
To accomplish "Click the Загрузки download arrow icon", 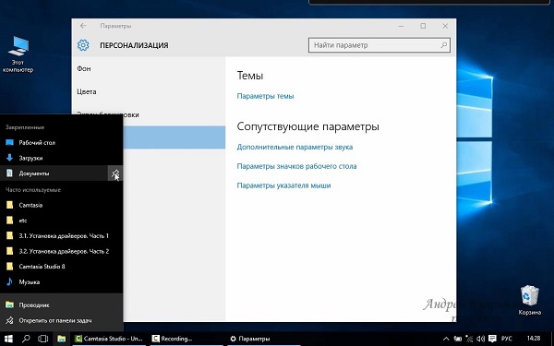I will (10, 158).
